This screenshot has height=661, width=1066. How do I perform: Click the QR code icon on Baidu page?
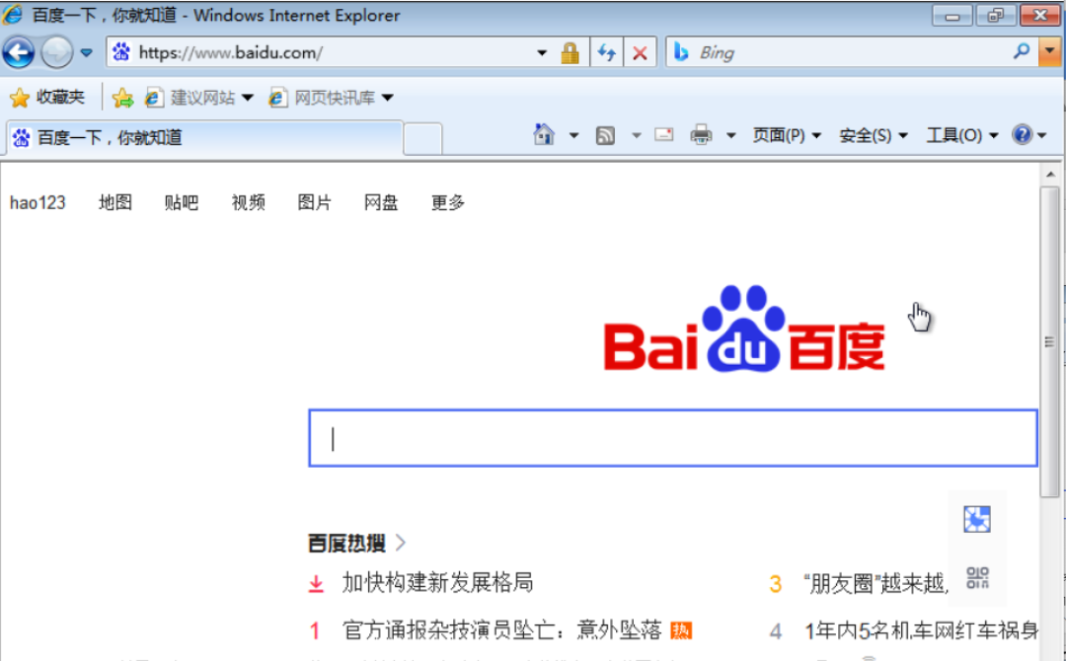coord(976,577)
